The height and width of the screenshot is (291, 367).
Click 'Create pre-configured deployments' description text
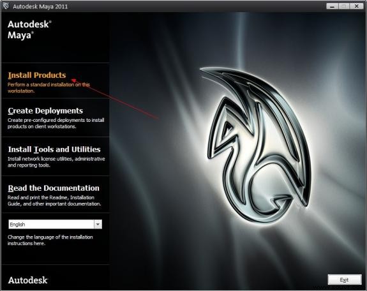56,123
